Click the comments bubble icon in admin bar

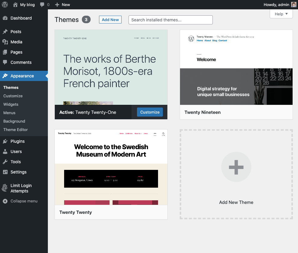coord(42,5)
